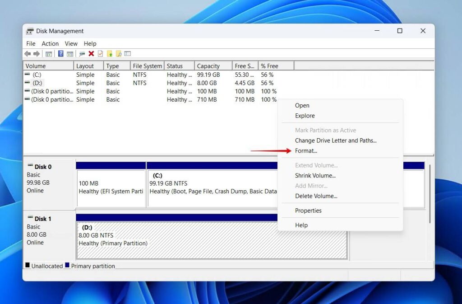
Task: Open Properties from the context menu
Action: (308, 210)
